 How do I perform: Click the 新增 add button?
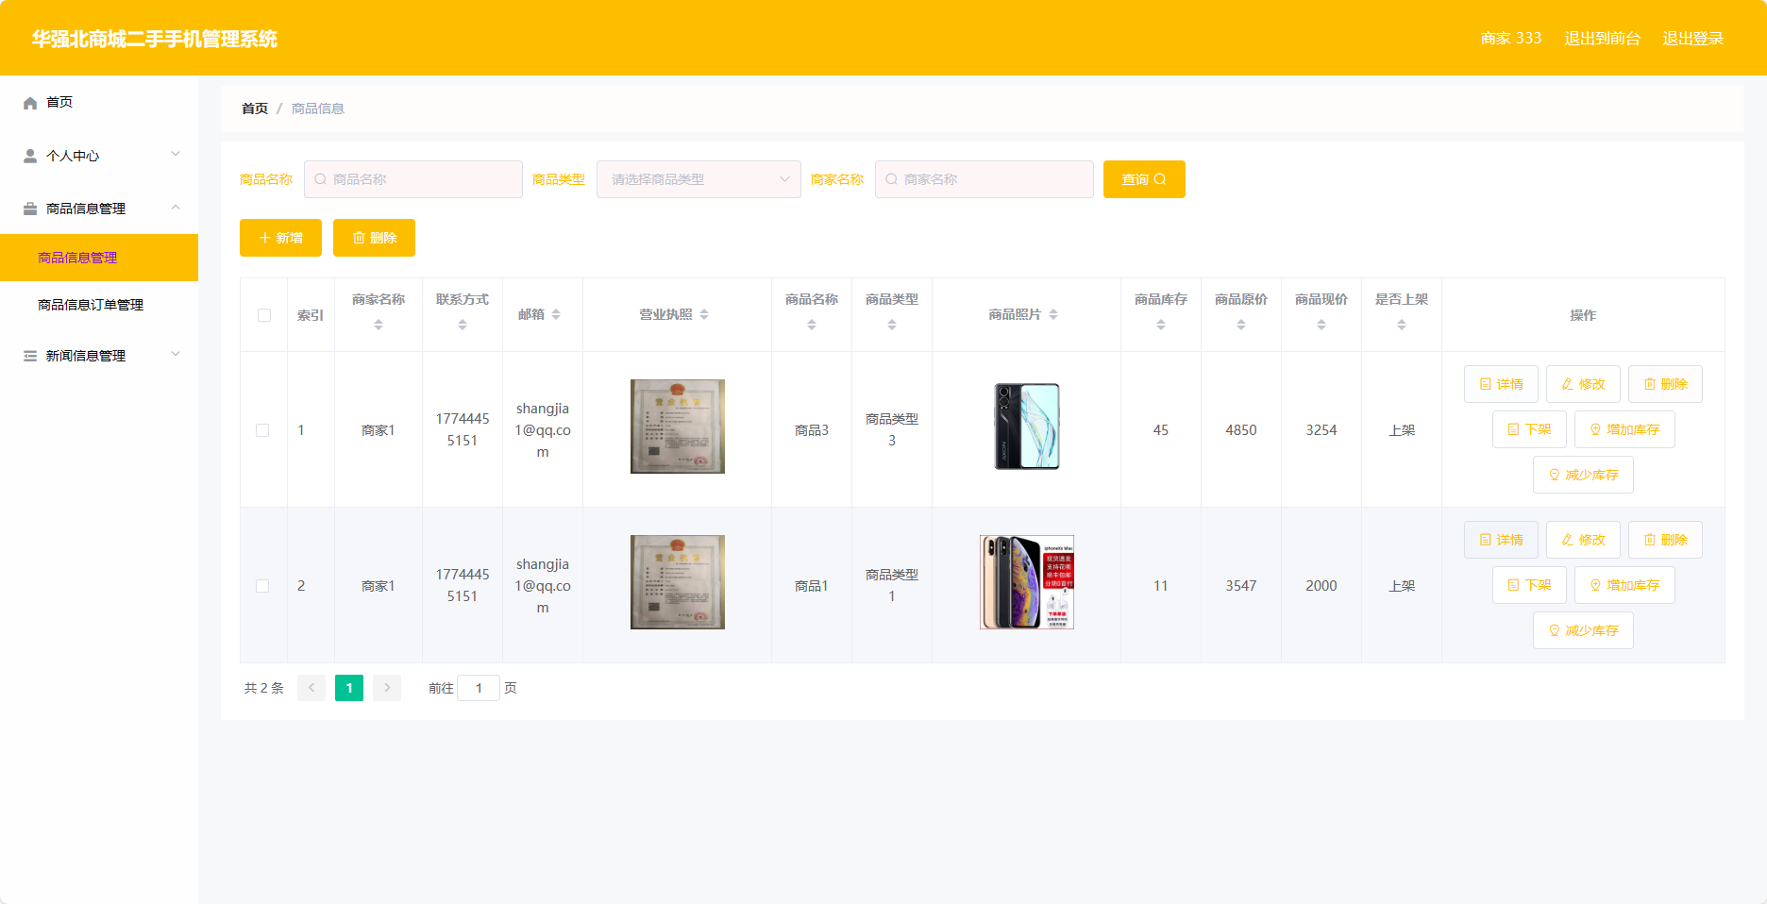click(280, 238)
